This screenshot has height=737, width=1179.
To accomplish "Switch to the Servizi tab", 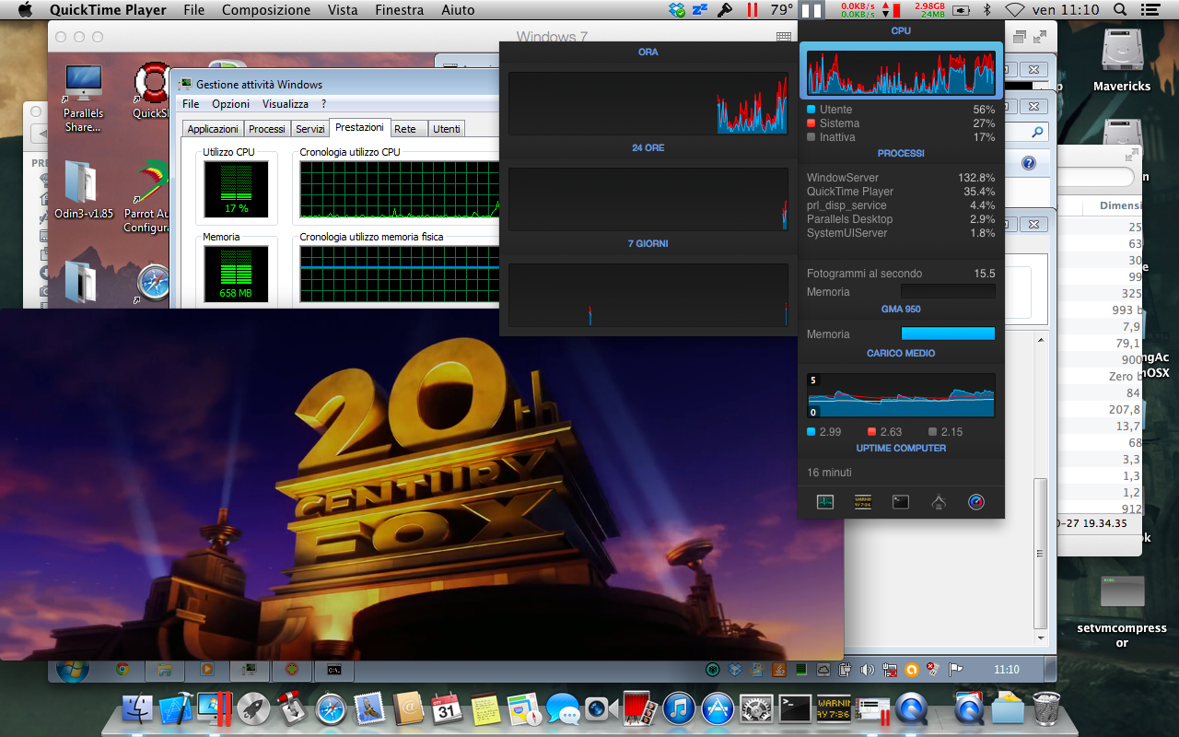I will 310,129.
